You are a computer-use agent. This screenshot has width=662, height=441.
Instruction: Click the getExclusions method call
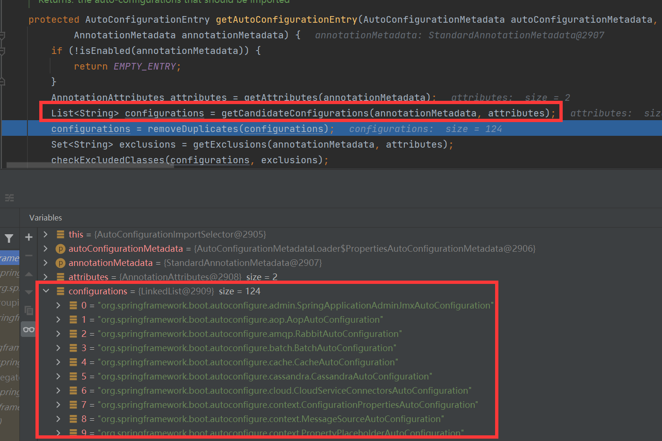[x=230, y=144]
